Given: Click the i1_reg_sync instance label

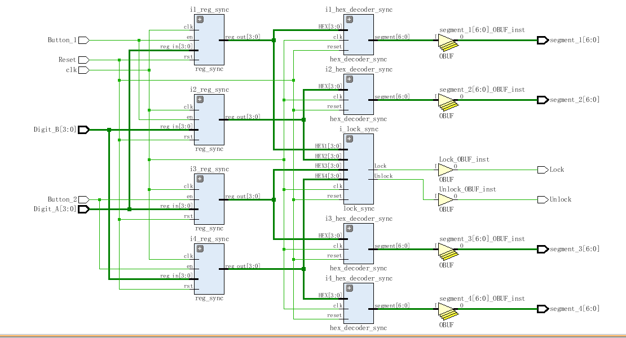Looking at the screenshot, I should (209, 10).
